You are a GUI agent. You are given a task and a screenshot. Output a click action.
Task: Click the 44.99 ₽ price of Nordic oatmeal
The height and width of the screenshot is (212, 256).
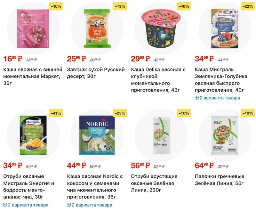[76, 166]
